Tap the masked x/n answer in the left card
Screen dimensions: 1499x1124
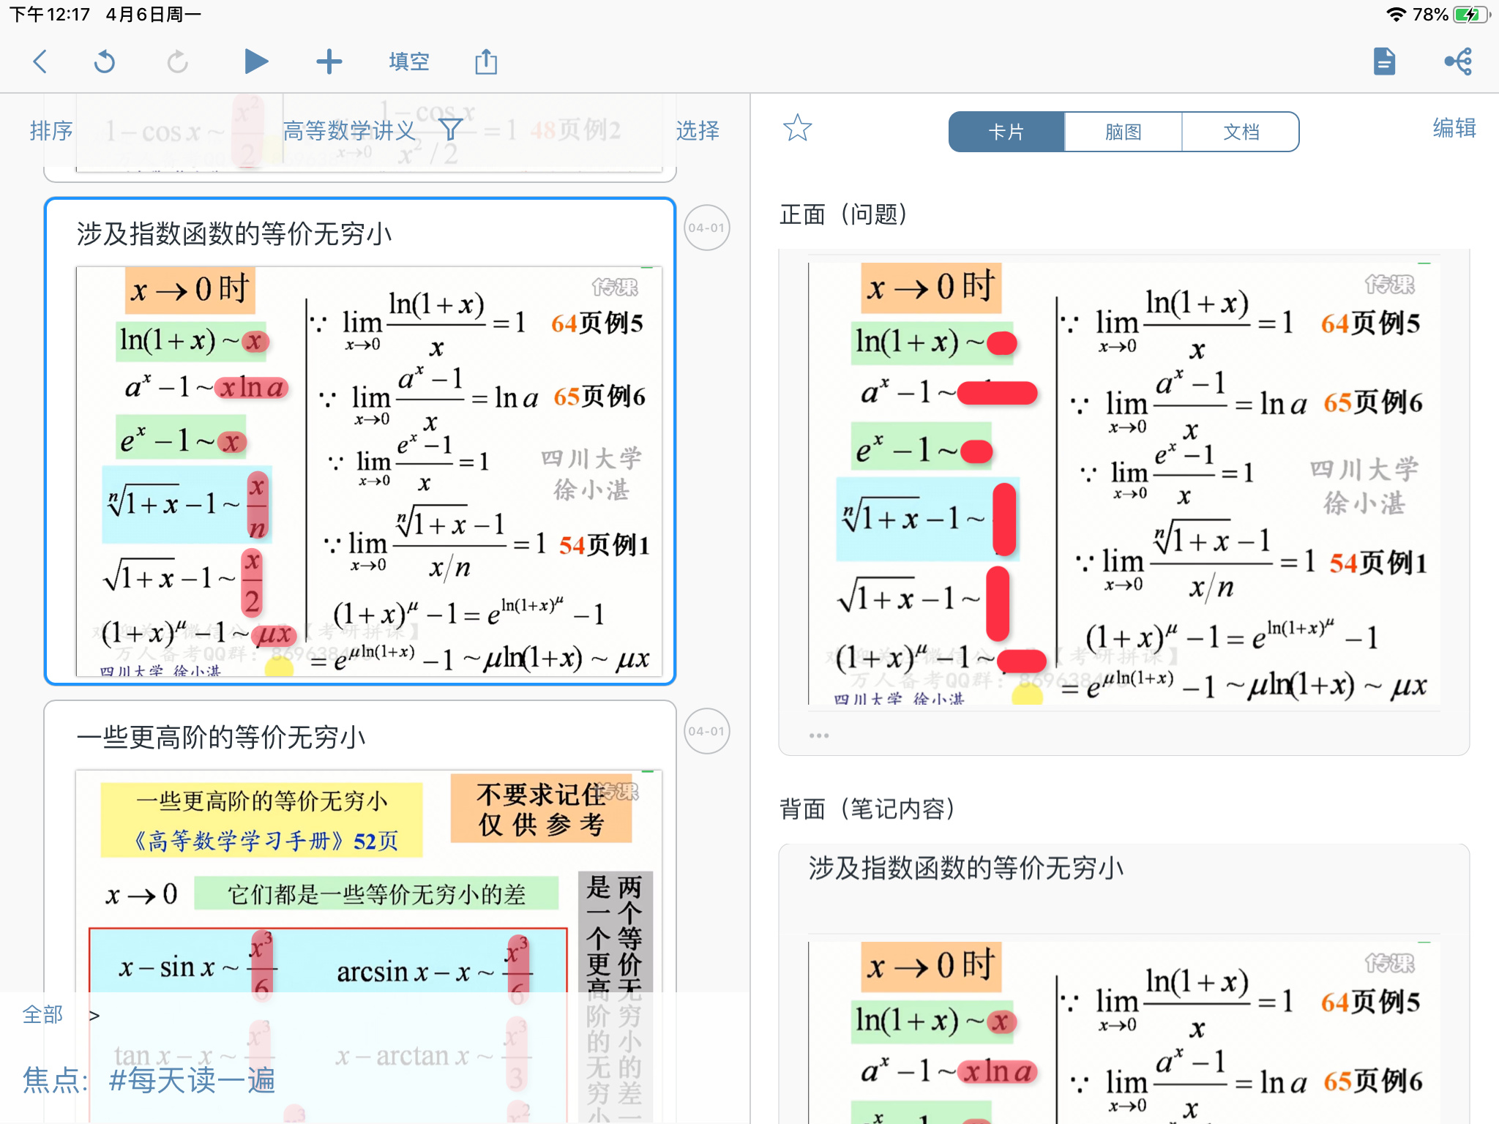[258, 506]
